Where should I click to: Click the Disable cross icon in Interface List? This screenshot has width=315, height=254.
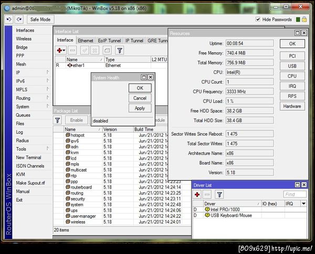94,50
